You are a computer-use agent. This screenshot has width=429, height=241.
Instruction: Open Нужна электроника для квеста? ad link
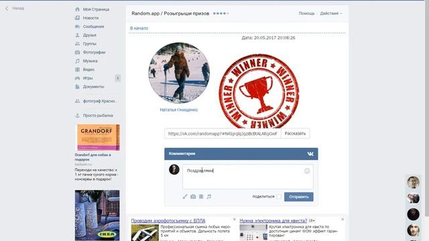point(273,221)
